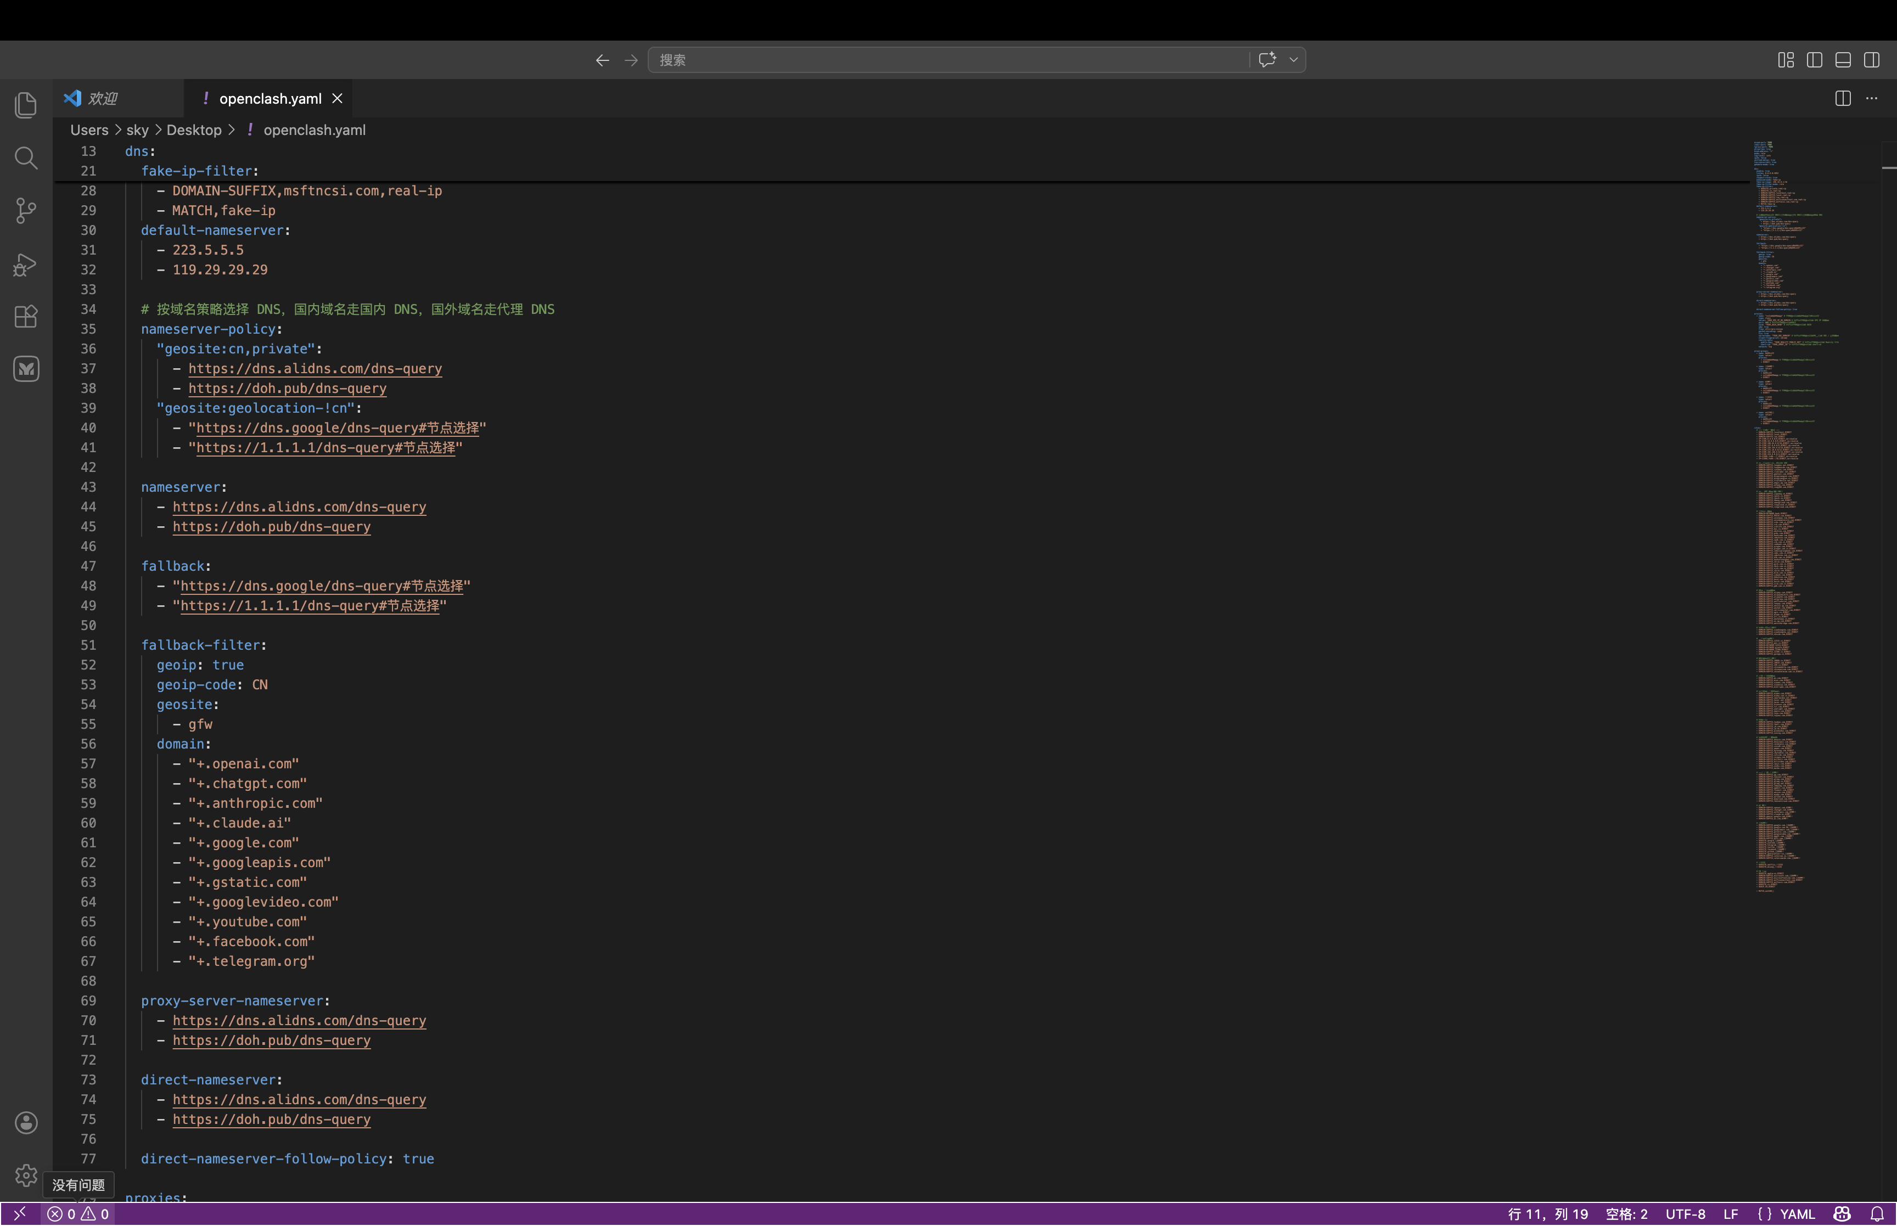Open the Run and Debug panel
Image resolution: width=1897 pixels, height=1226 pixels.
[25, 263]
